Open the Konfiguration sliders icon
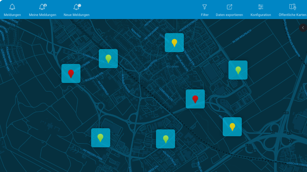This screenshot has height=172, width=307. [x=260, y=7]
